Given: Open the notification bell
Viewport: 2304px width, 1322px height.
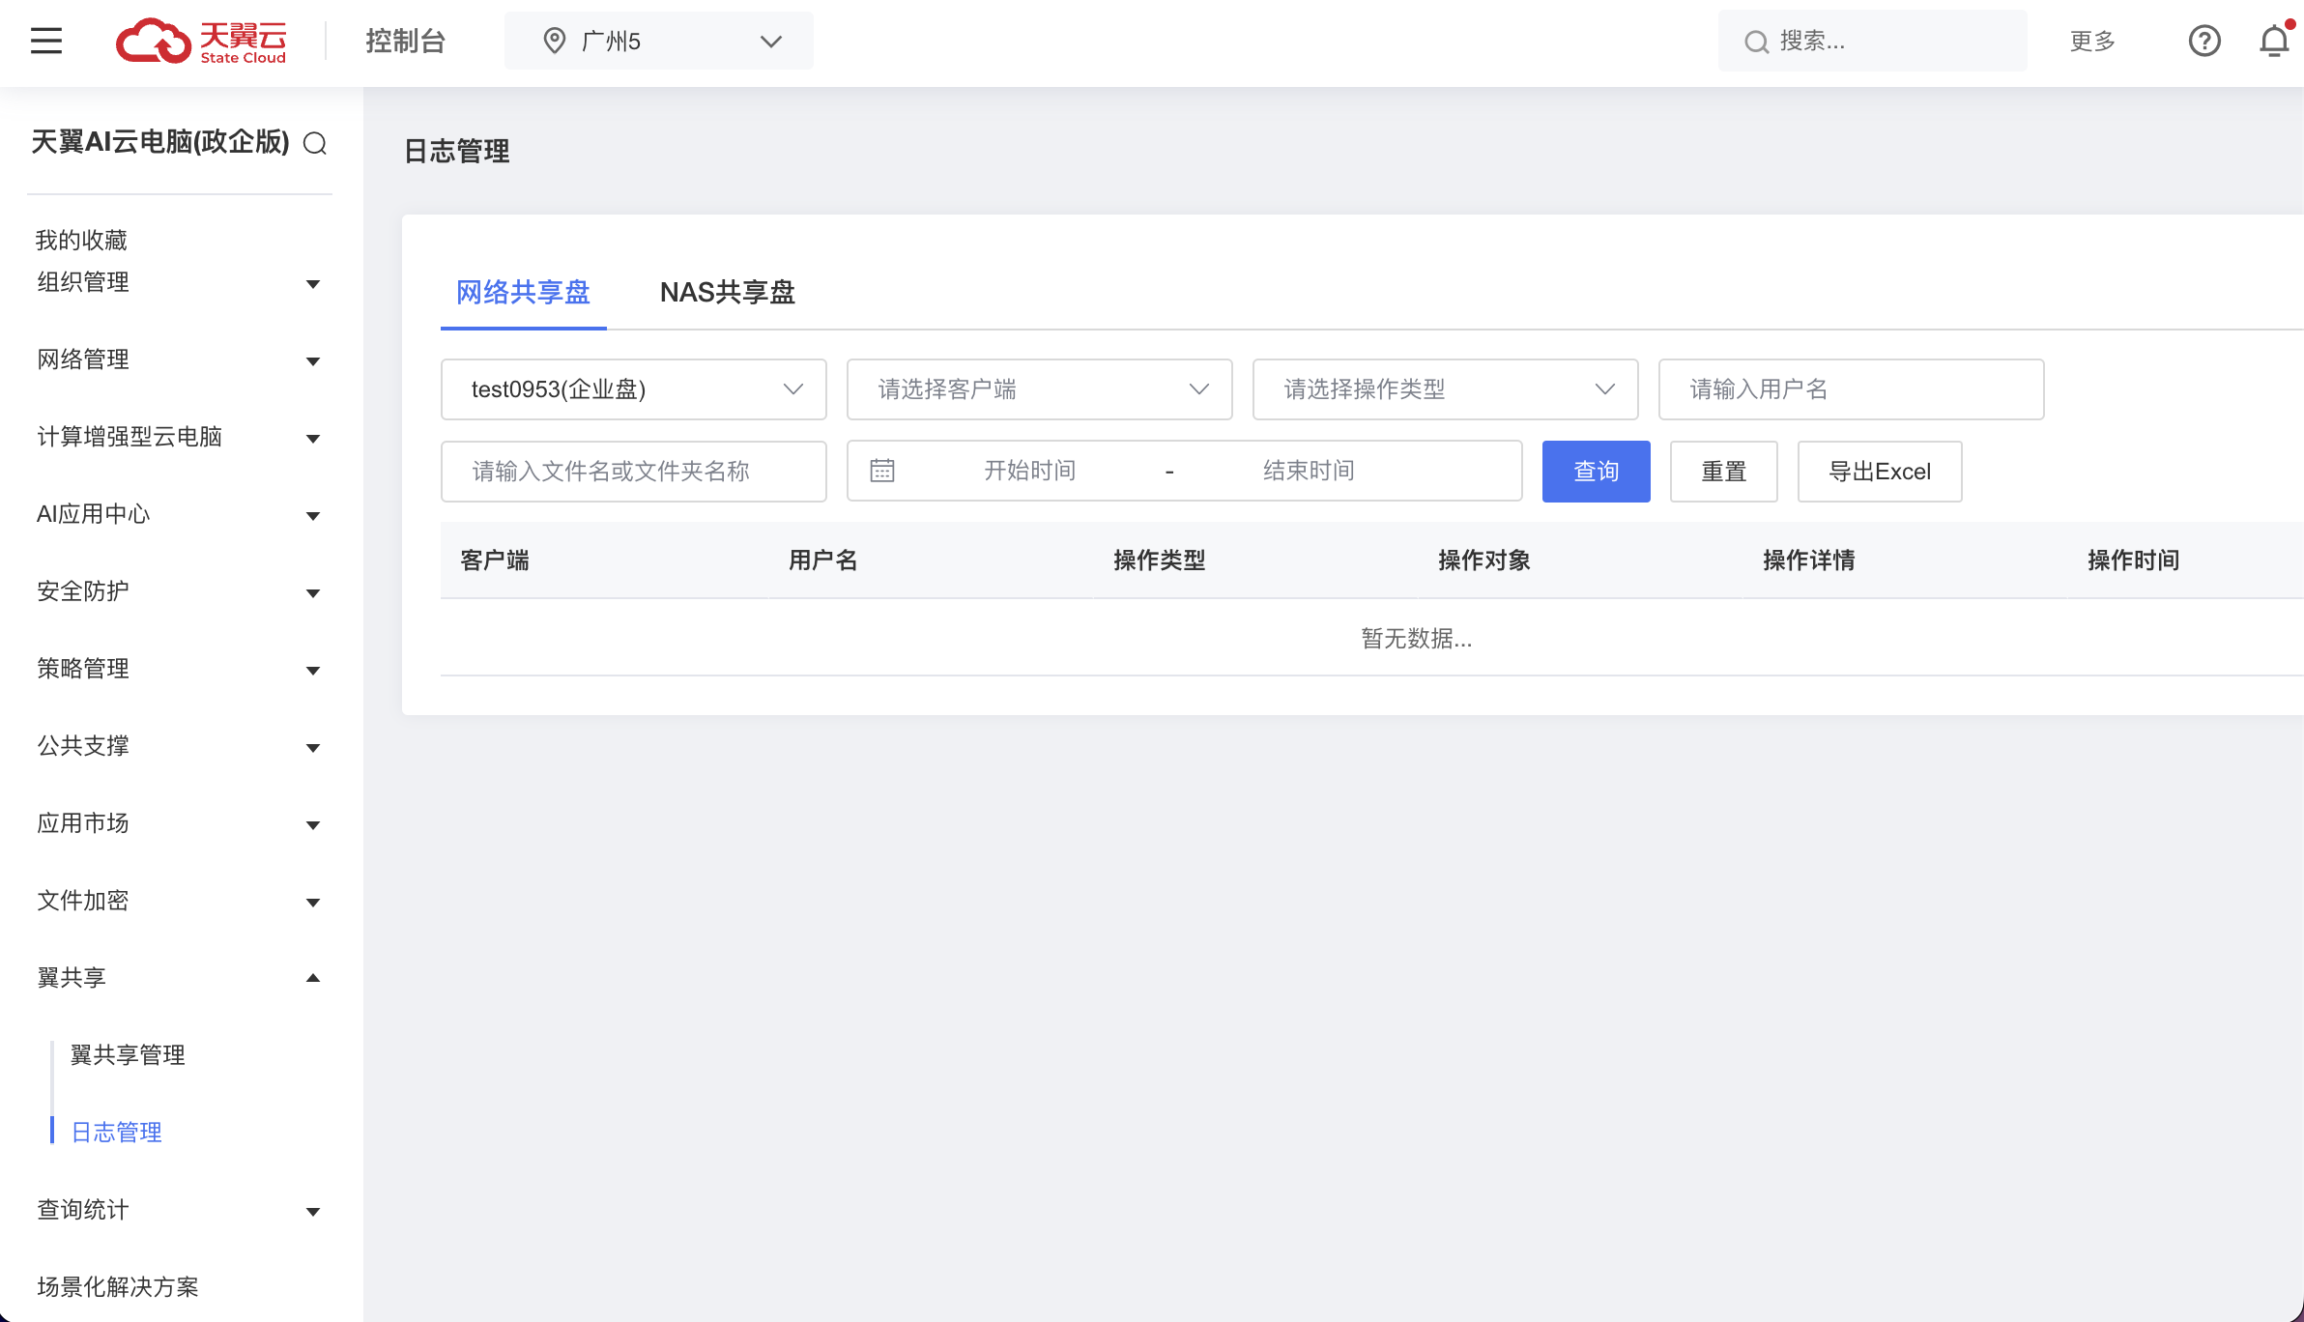Looking at the screenshot, I should click(x=2273, y=41).
